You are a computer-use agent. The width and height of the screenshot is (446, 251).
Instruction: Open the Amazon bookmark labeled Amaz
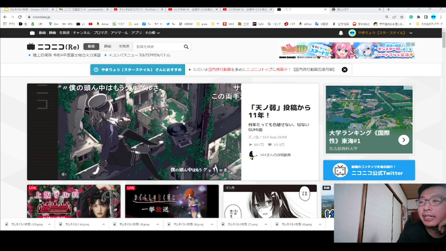(x=103, y=24)
